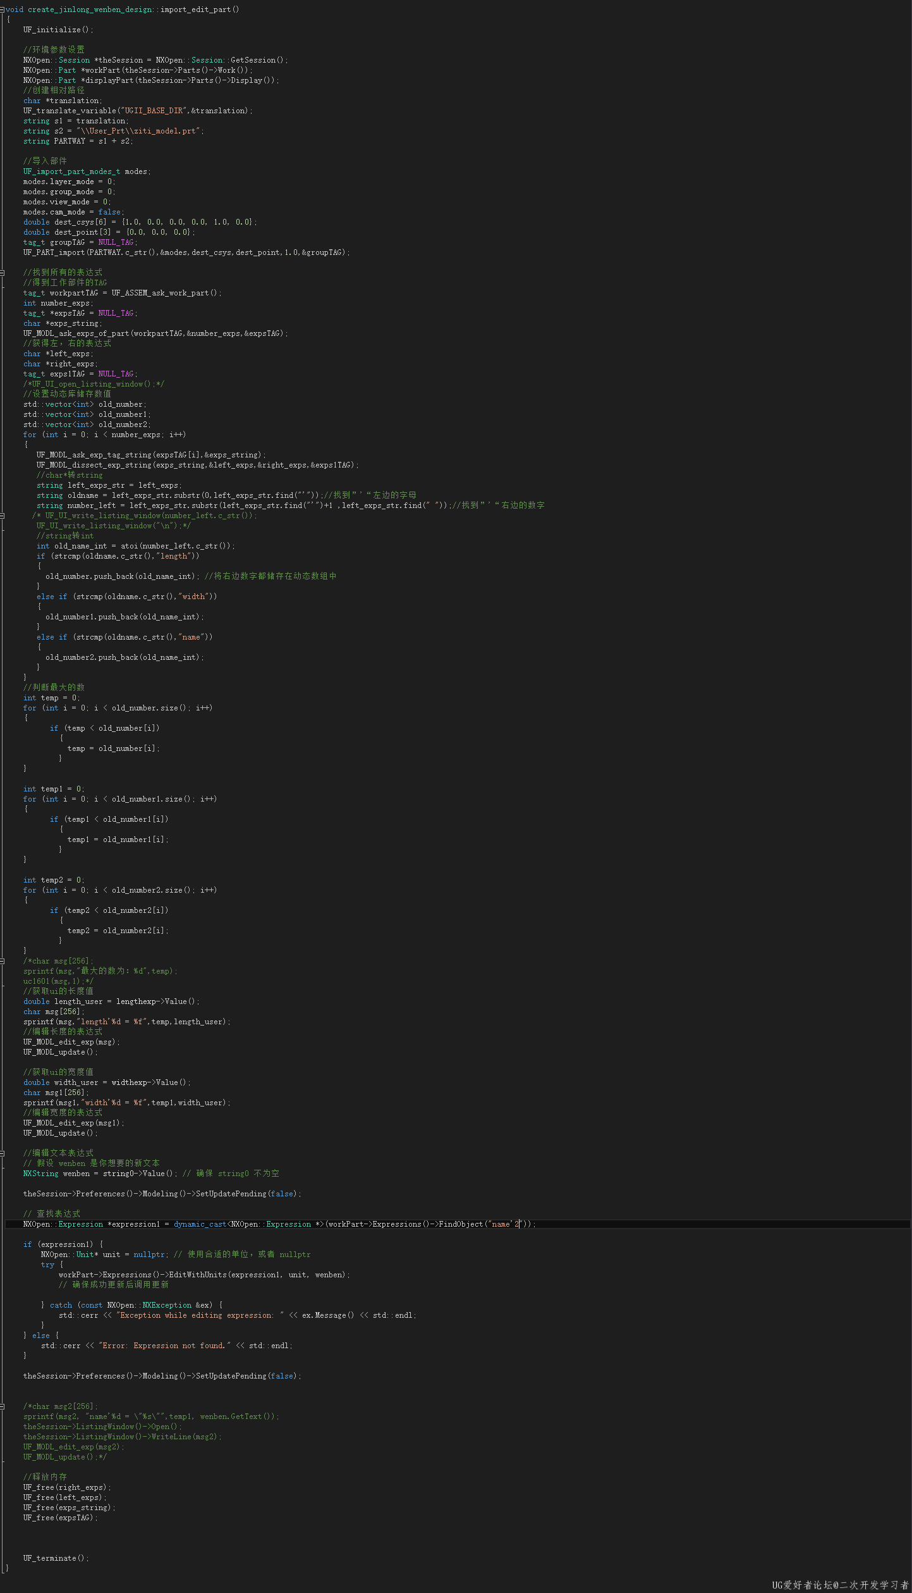Click the else if strcmp "name" line
912x1593 pixels.
coord(125,637)
